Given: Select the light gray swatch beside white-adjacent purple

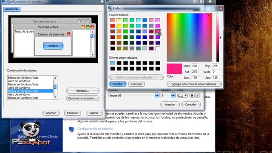Looking at the screenshot, I should tap(145, 48).
